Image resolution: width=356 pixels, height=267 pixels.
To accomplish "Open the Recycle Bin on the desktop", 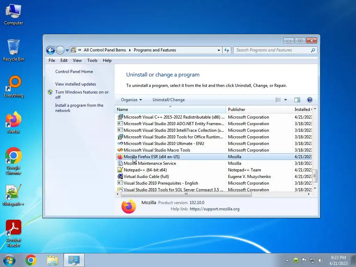I will point(14,50).
